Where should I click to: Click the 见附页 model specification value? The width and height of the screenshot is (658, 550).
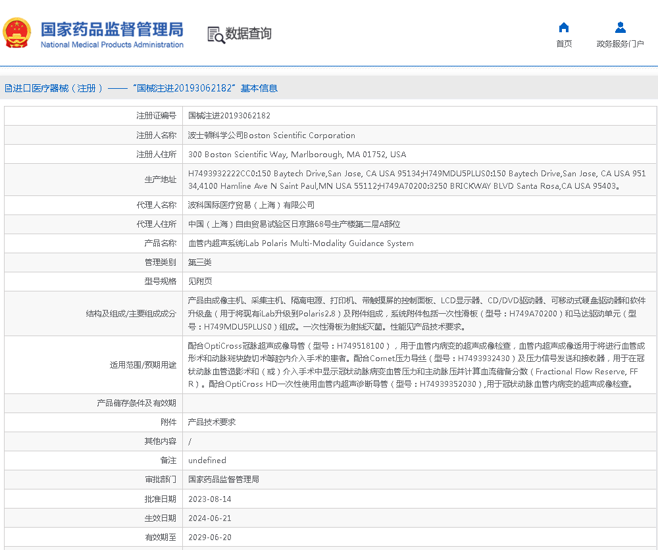(200, 282)
